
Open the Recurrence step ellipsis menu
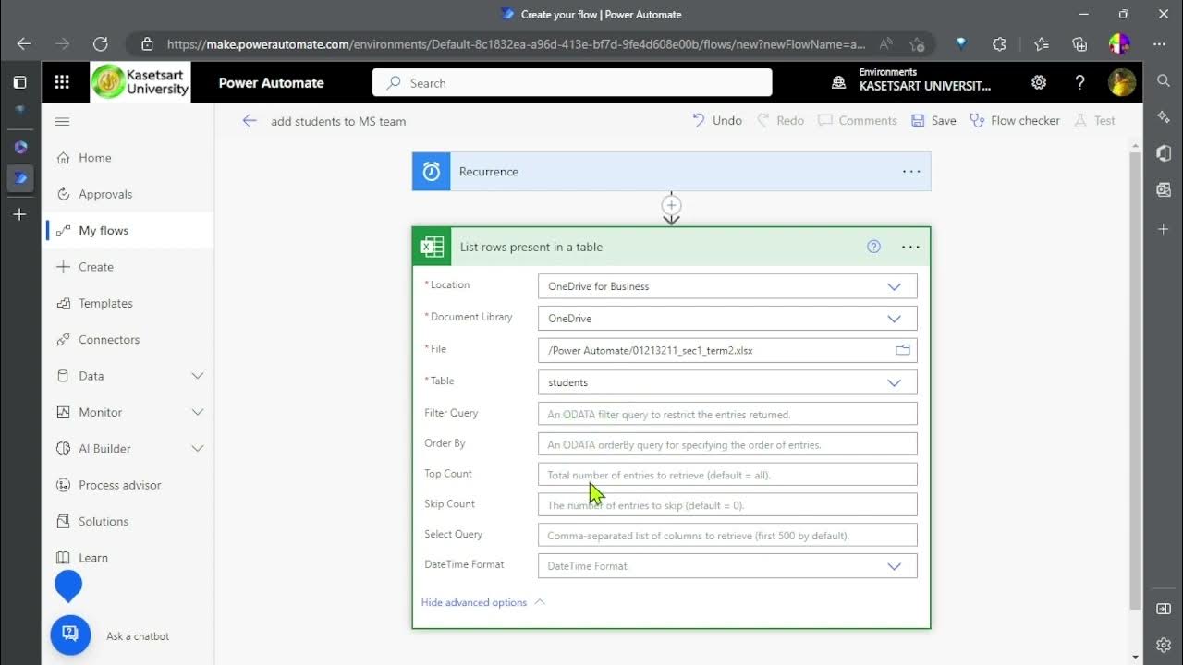click(911, 172)
